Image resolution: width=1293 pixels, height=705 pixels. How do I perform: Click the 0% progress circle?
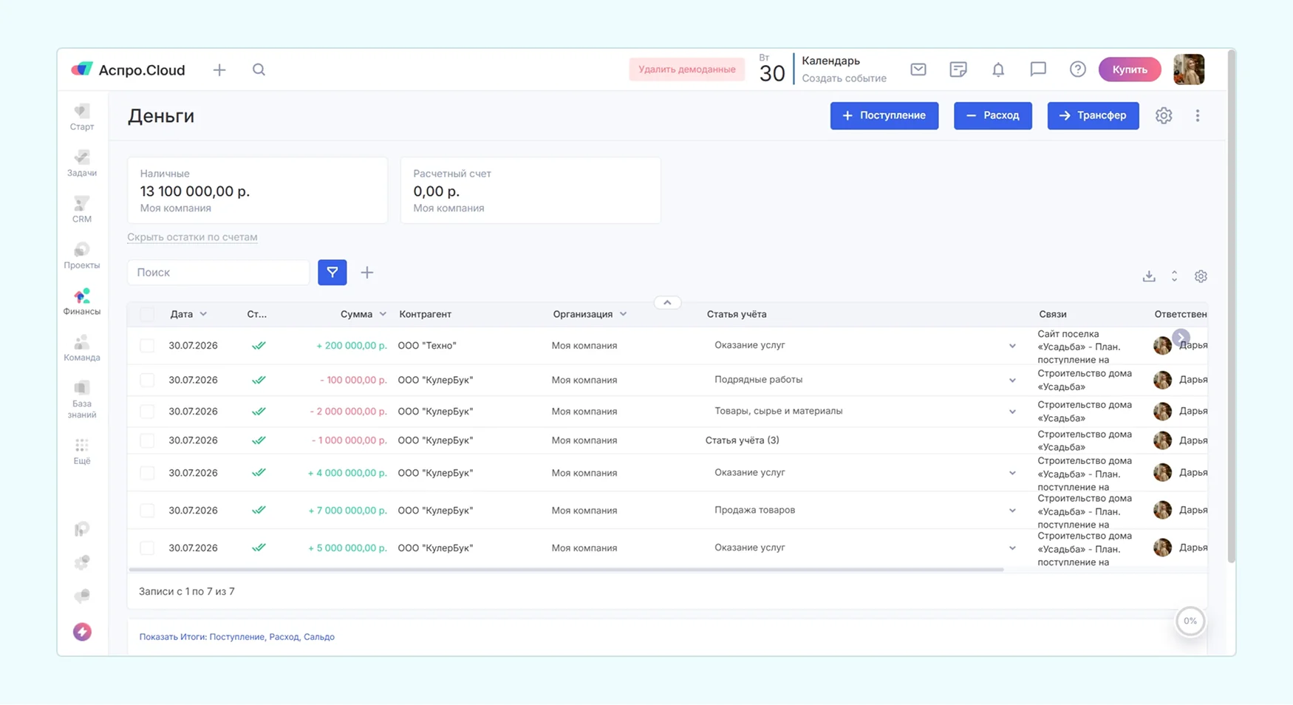point(1190,621)
